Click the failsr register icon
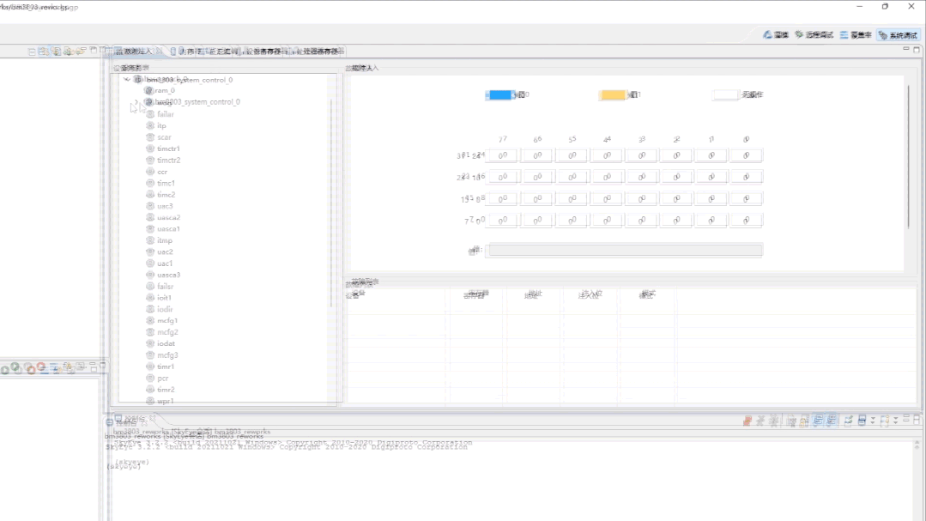 (x=150, y=287)
